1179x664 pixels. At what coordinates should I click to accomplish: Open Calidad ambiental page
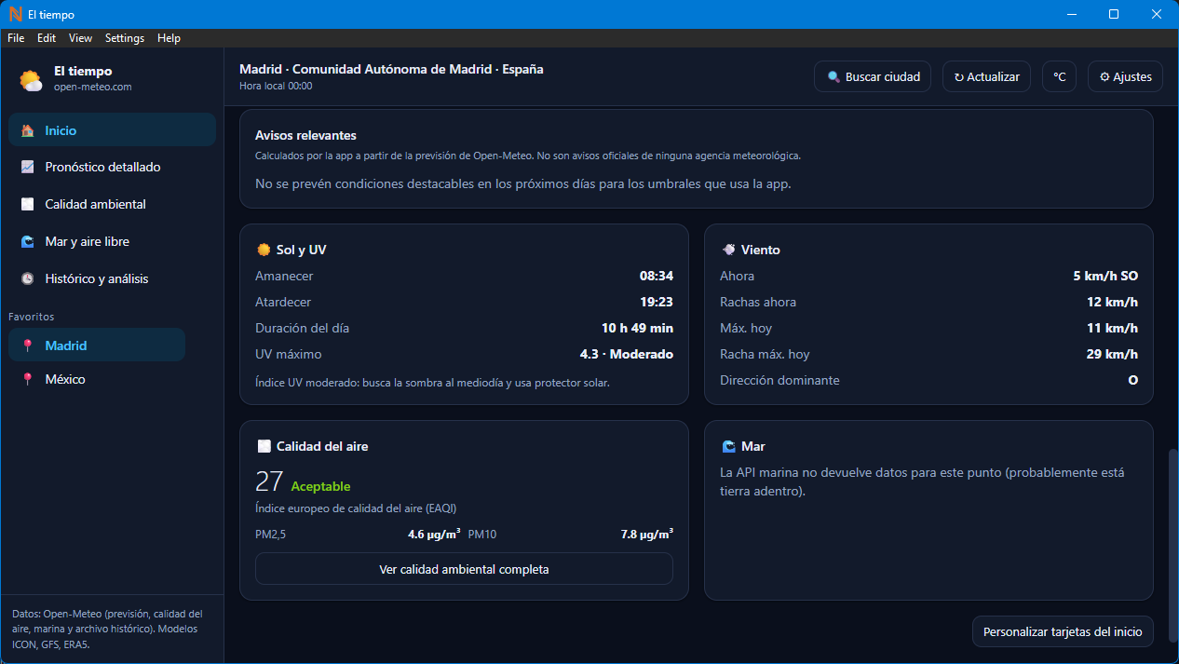point(113,204)
